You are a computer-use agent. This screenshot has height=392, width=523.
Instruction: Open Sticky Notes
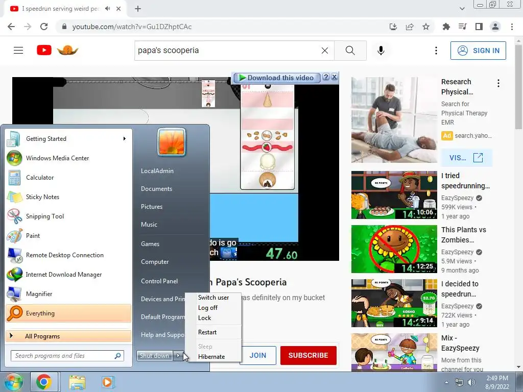coord(68,197)
